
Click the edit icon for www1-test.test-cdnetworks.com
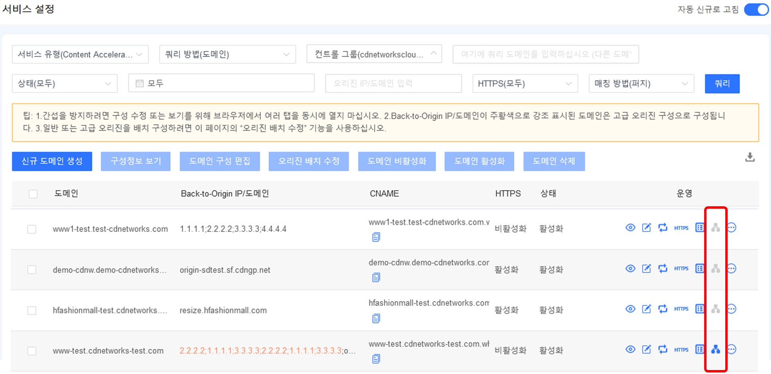tap(646, 228)
